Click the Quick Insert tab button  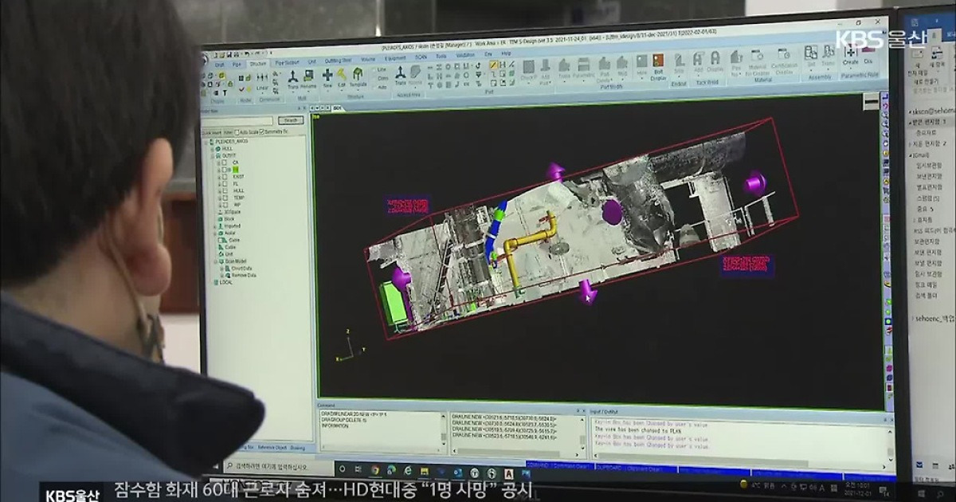coord(211,132)
